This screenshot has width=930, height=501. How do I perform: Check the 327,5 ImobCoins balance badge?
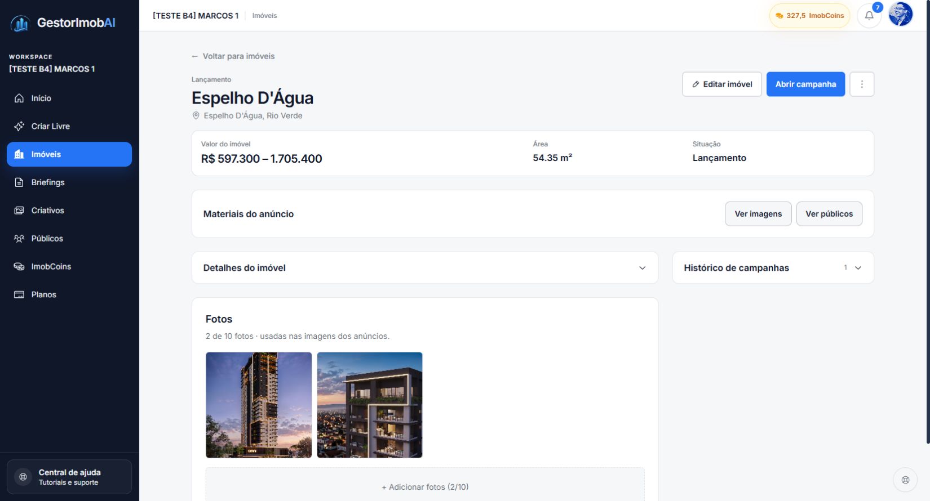click(x=809, y=16)
